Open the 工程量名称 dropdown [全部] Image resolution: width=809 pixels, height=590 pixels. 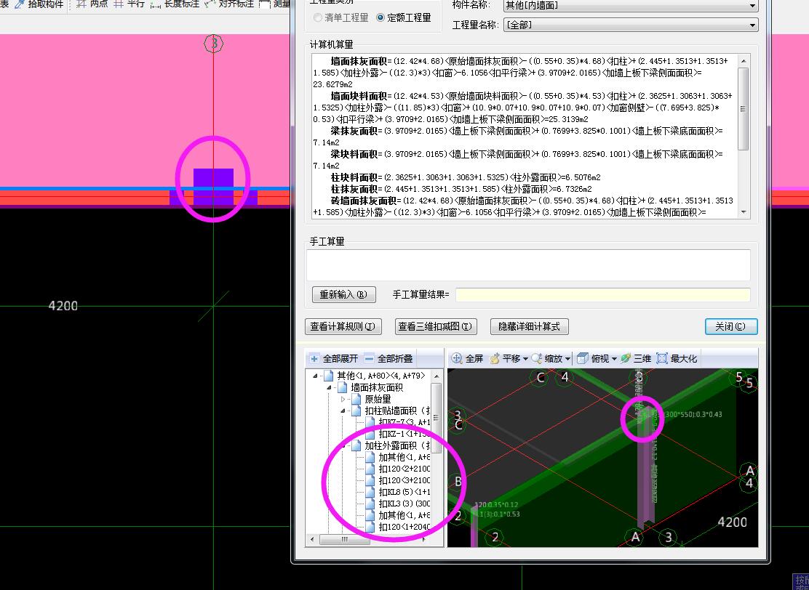(752, 25)
